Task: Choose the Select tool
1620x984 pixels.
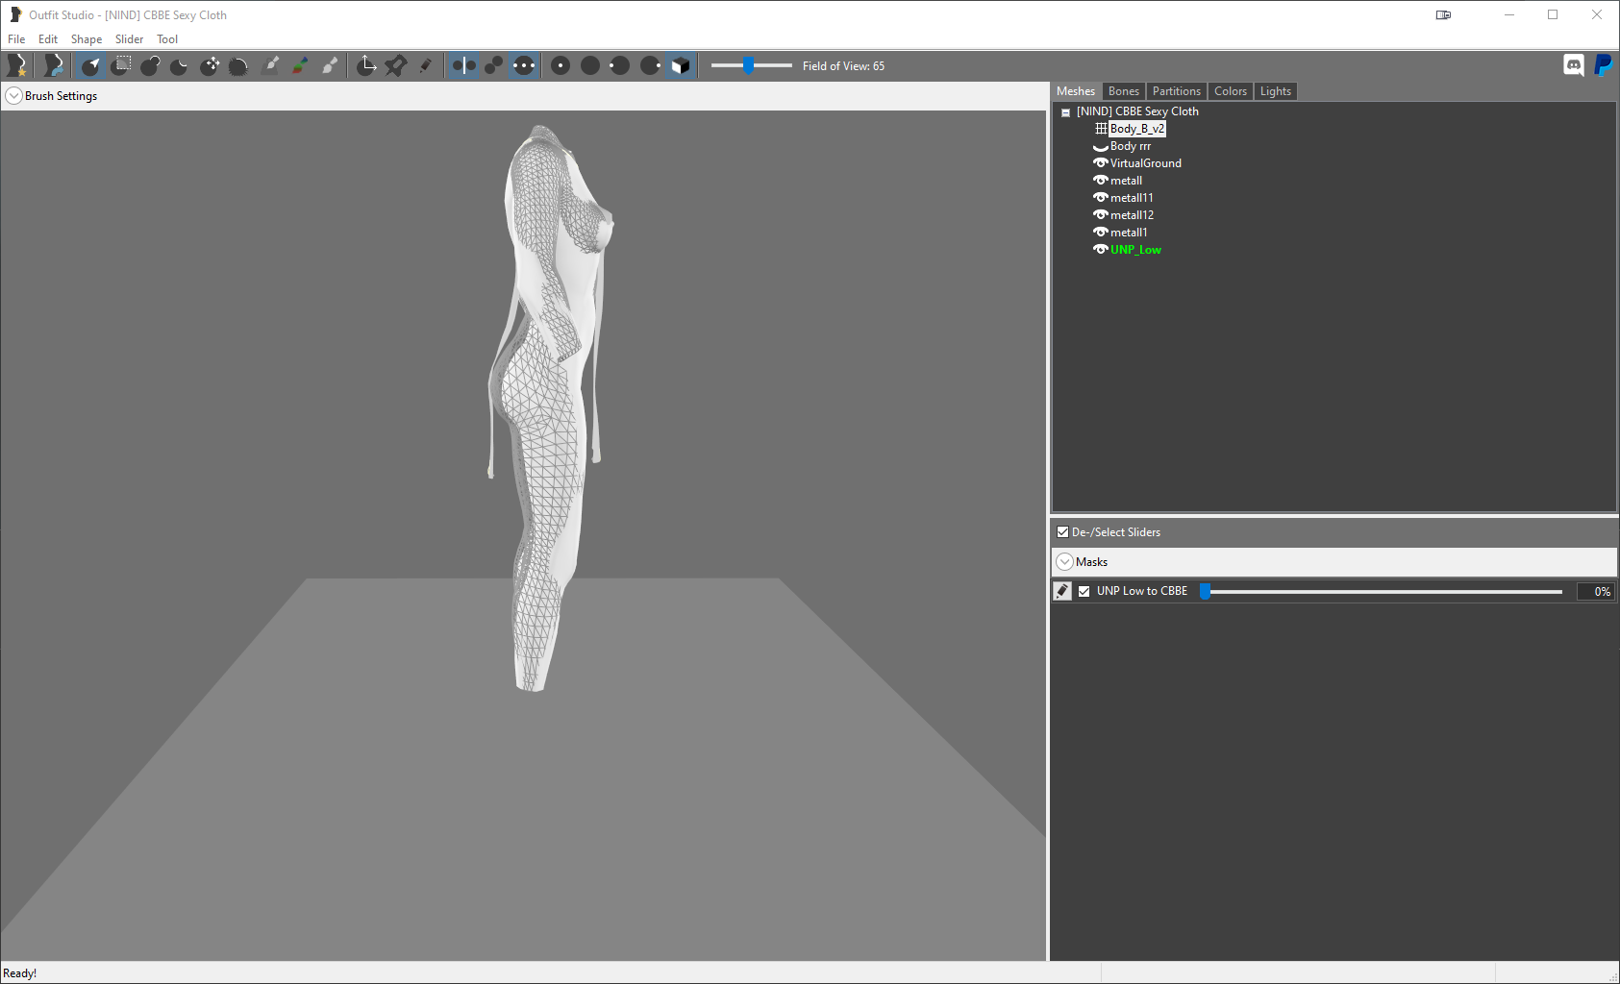Action: 91,65
